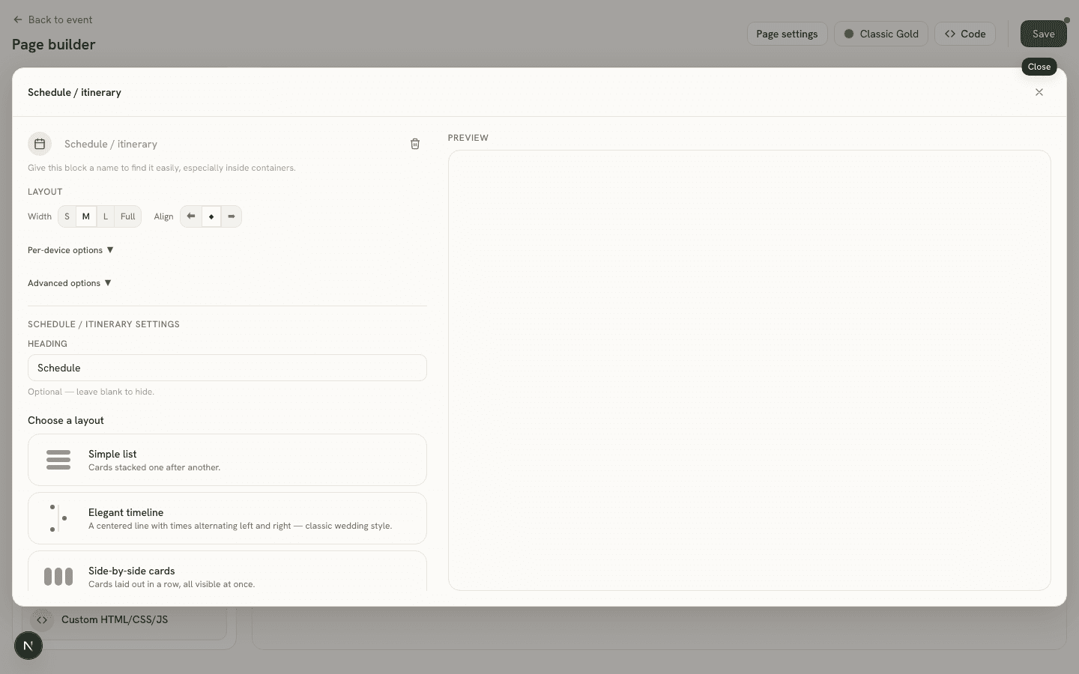Click the Classic Gold theme color dot
The height and width of the screenshot is (674, 1079).
[x=849, y=34]
